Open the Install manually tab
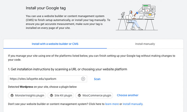The height and width of the screenshot is (112, 187). click(145, 44)
